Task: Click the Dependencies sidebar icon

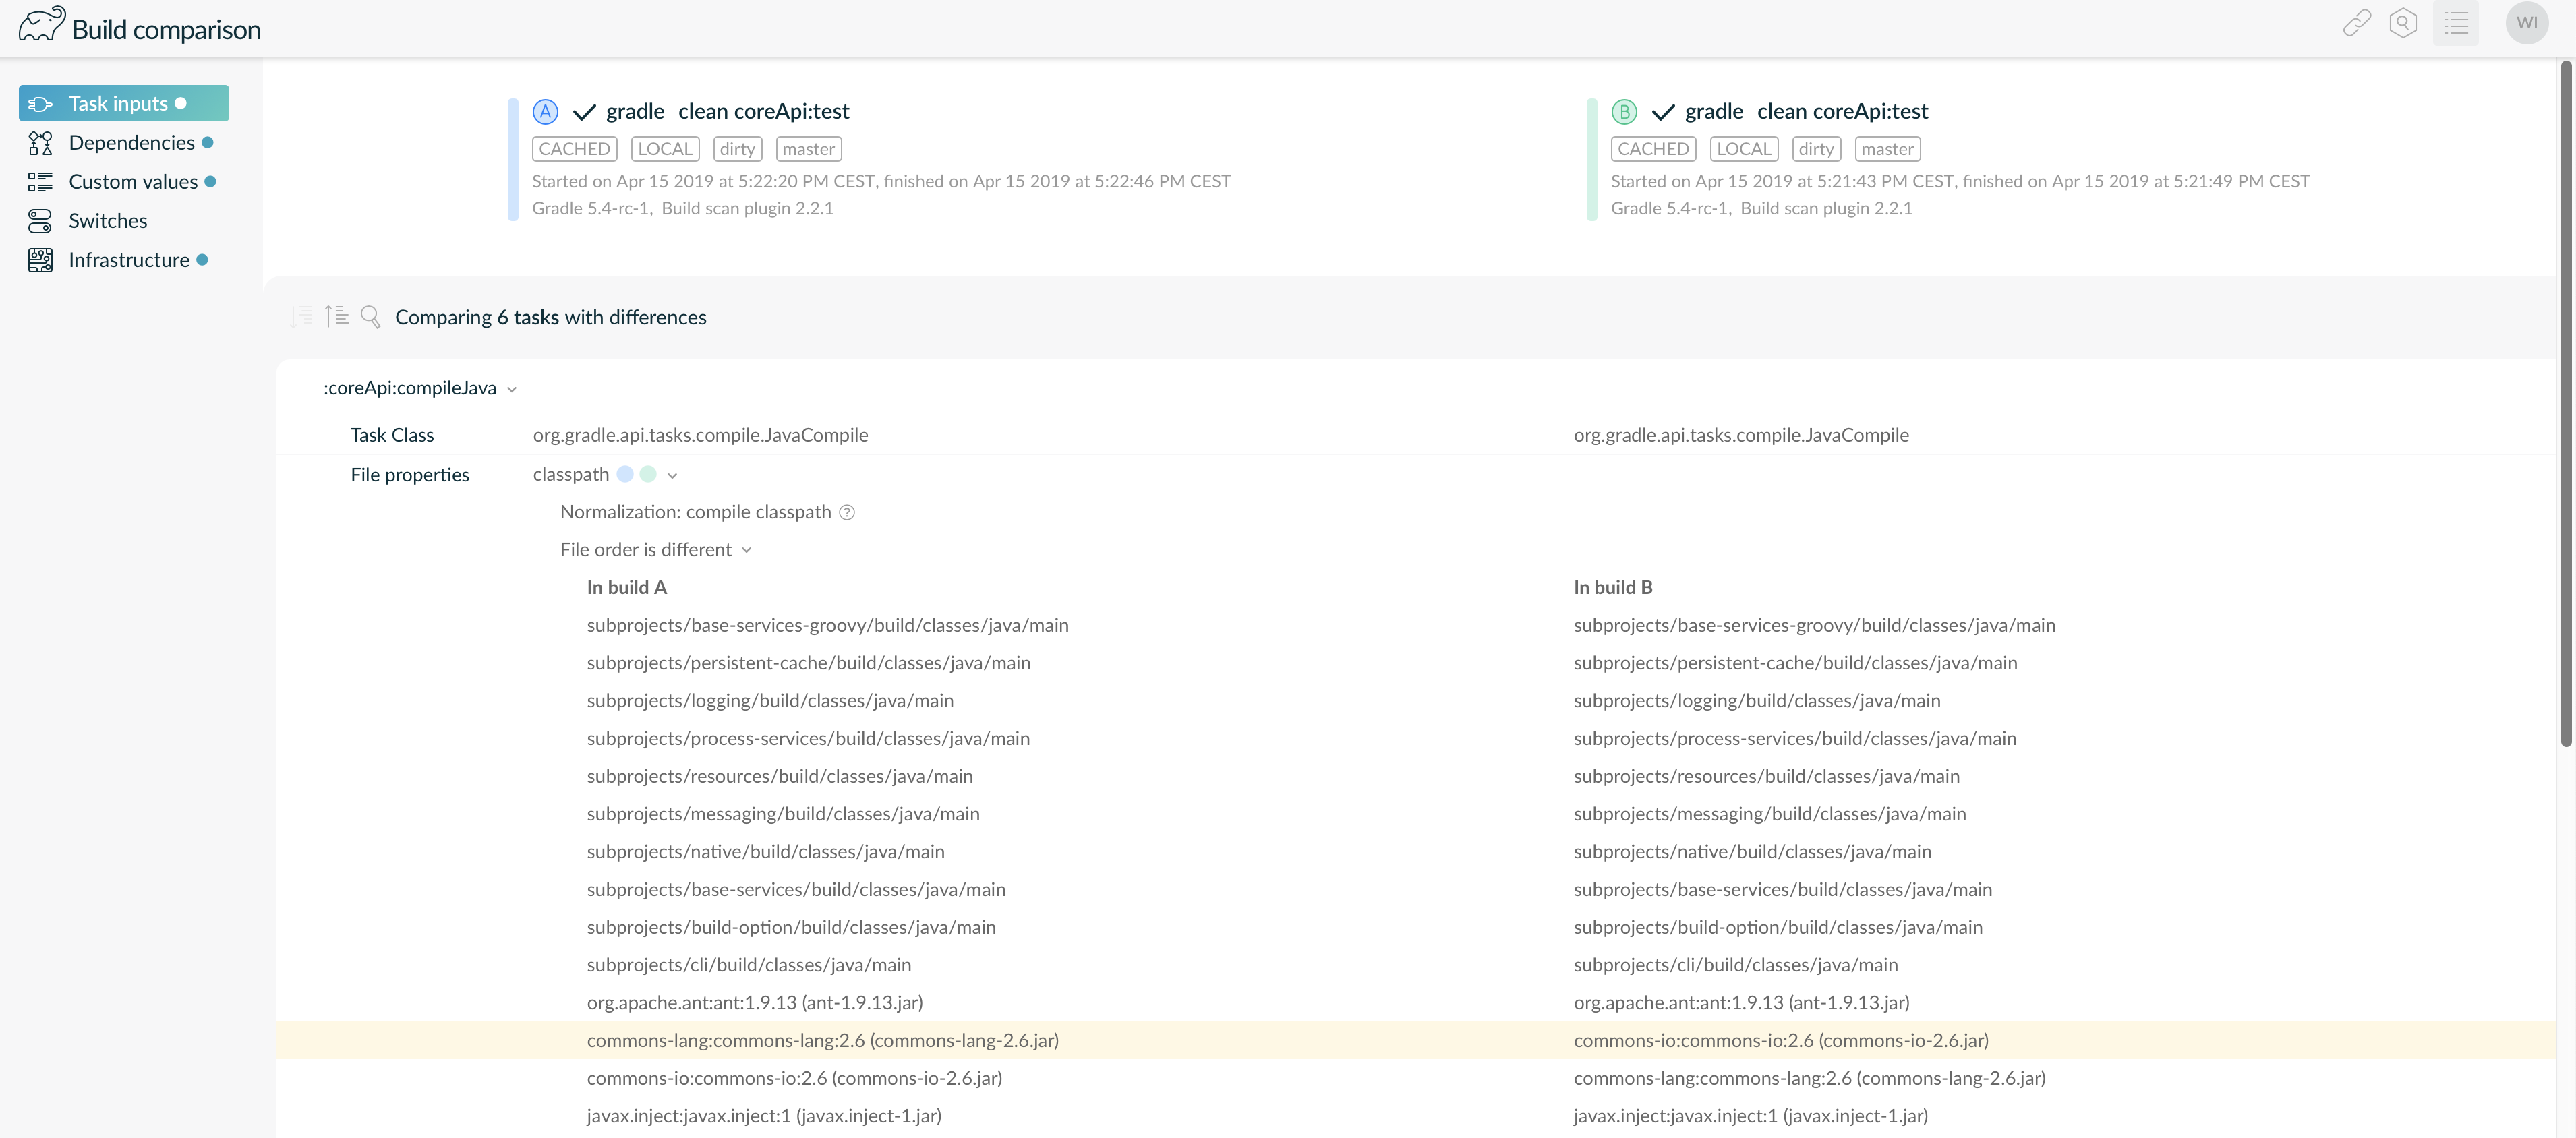Action: tap(40, 142)
